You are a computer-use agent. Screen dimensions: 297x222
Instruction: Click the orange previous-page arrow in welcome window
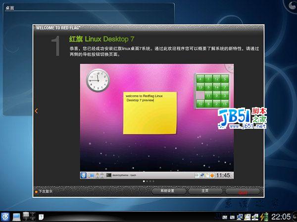(36, 111)
